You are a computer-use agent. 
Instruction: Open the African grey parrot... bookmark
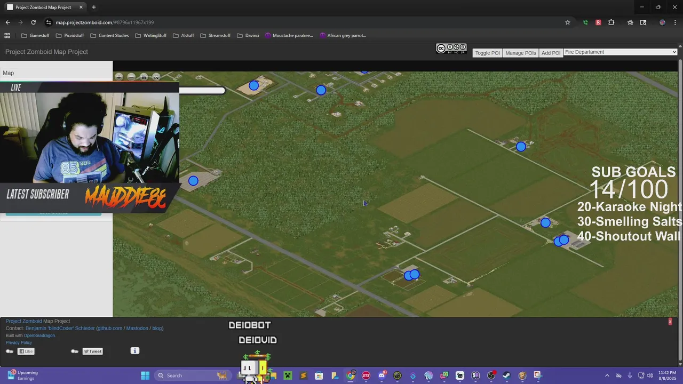tap(343, 35)
